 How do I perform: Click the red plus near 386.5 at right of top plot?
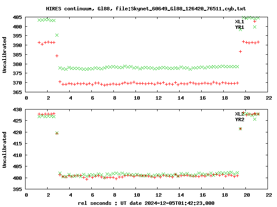tap(241, 51)
